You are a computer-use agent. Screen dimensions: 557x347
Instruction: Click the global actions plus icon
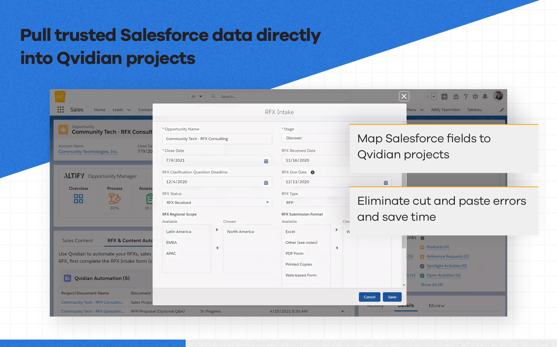(x=444, y=97)
